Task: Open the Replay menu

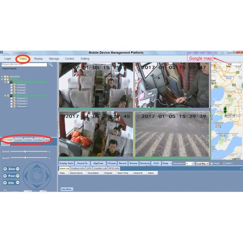Action: 38,59
